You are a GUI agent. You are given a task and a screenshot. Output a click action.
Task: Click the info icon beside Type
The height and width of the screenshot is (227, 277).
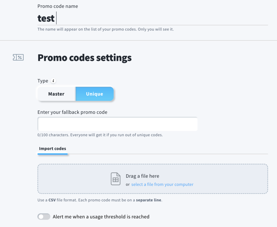click(53, 81)
